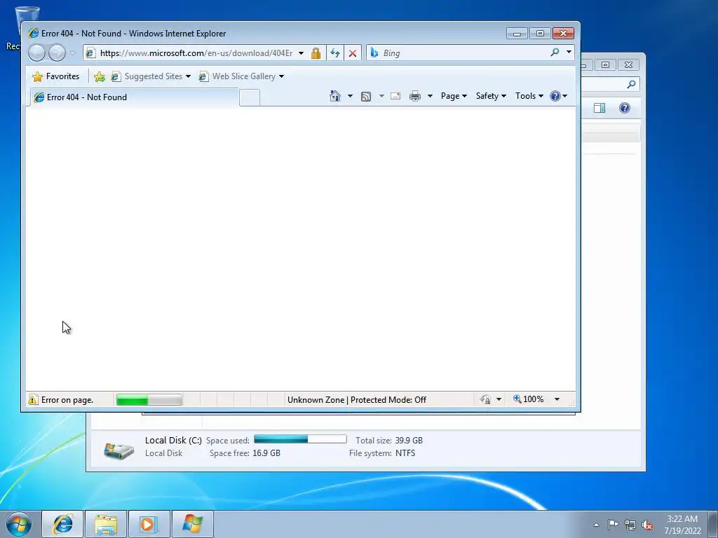Image resolution: width=718 pixels, height=538 pixels.
Task: Click the Local Disk (C:) name text
Action: point(173,440)
